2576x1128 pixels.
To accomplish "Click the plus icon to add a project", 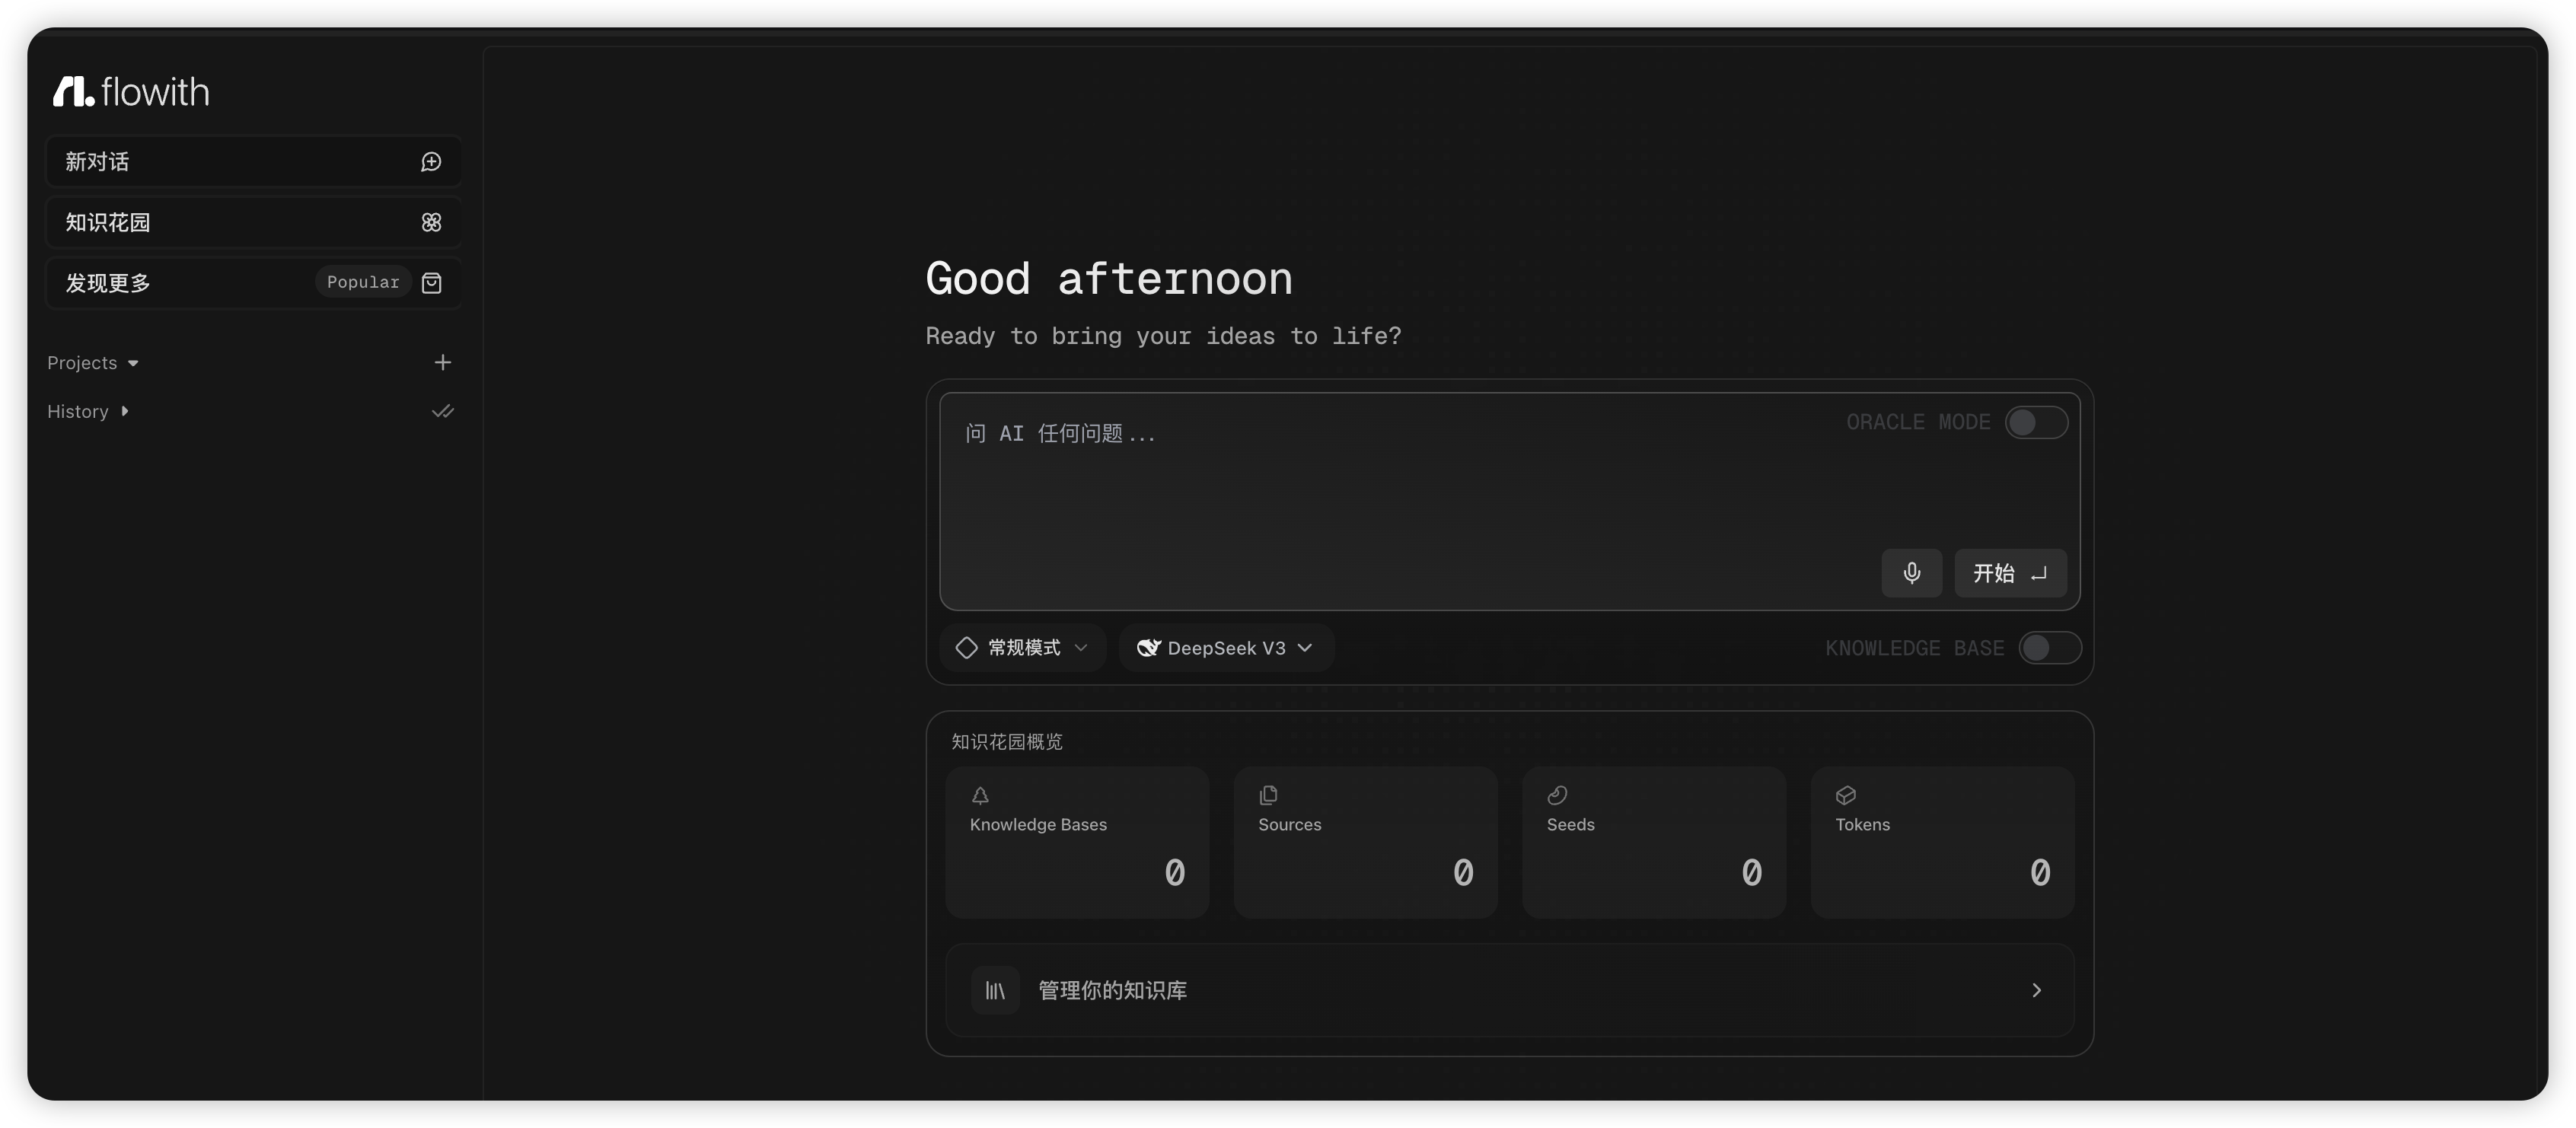I will (x=443, y=362).
